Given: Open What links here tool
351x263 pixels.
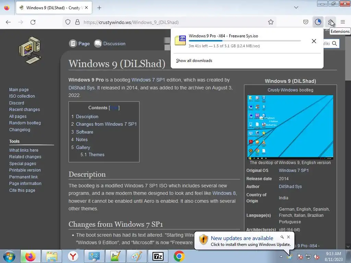Looking at the screenshot, I should click(24, 150).
